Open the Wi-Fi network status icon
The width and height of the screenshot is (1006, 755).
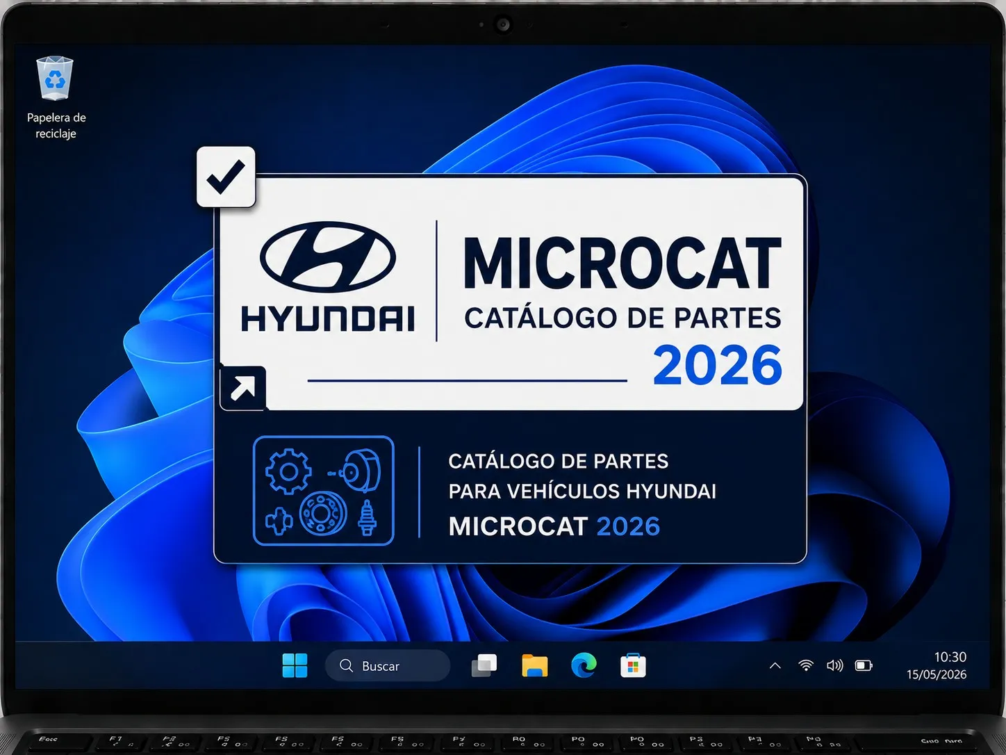point(806,665)
